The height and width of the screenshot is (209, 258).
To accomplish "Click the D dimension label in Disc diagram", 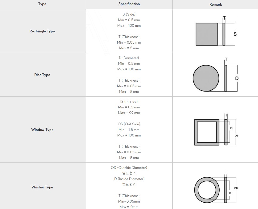I will coord(237,78).
